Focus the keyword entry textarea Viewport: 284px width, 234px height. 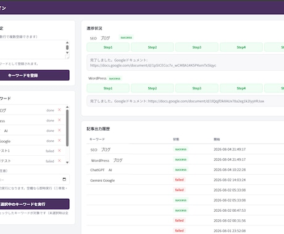click(x=33, y=50)
